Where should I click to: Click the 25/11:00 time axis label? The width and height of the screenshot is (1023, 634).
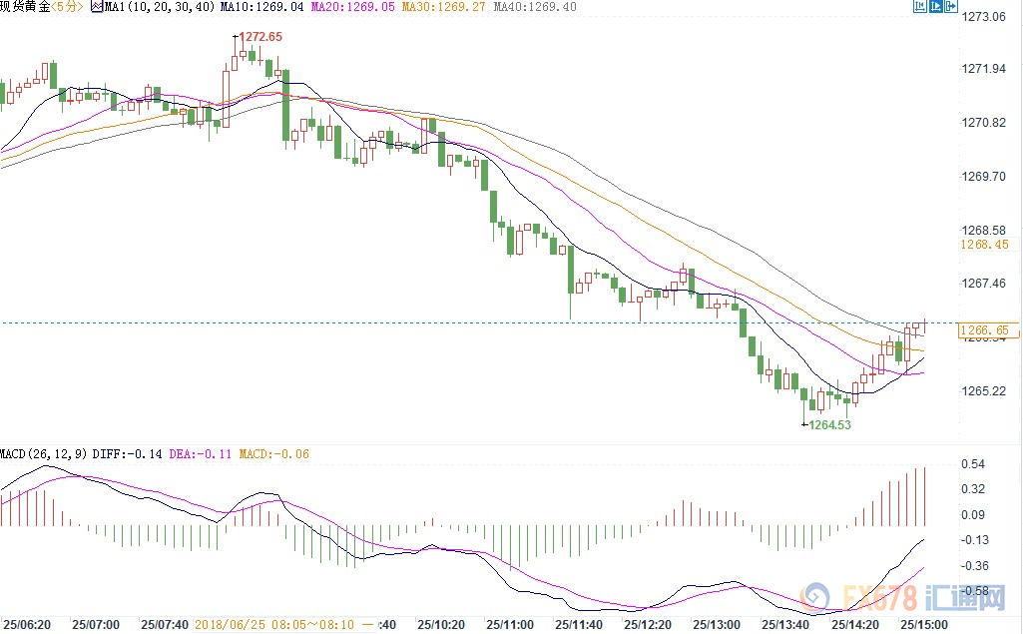(510, 625)
